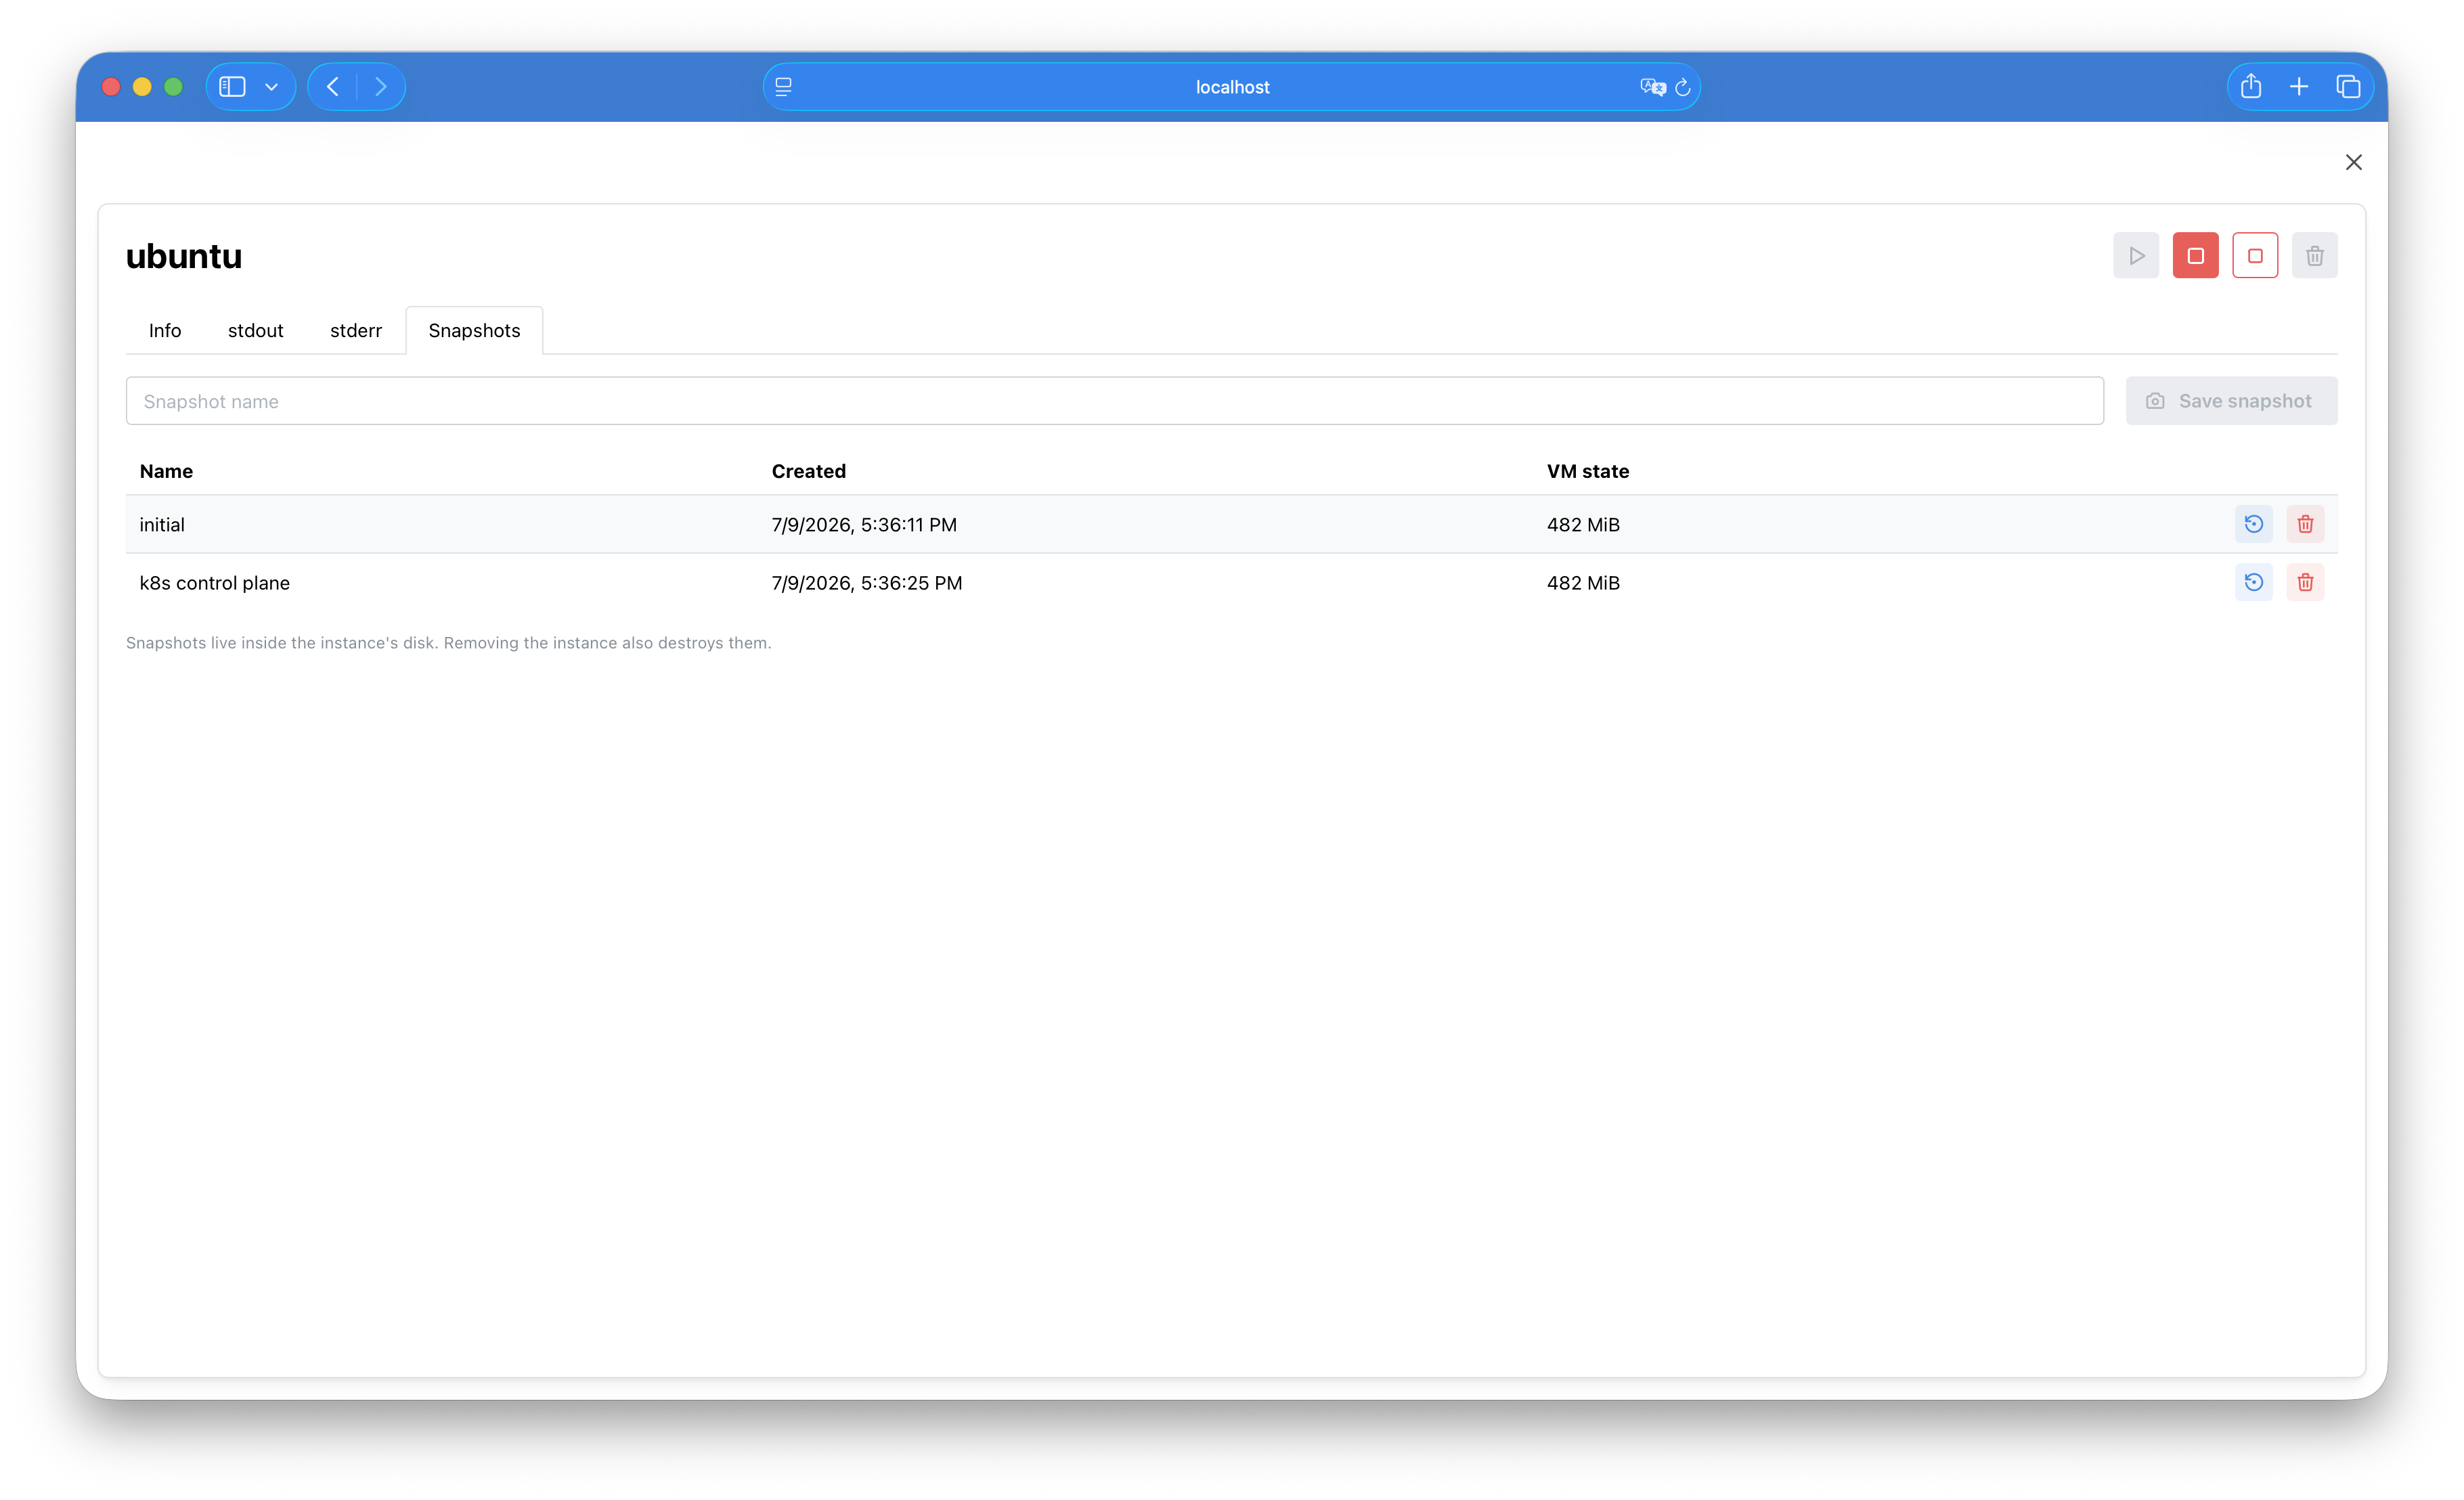This screenshot has height=1500, width=2464.
Task: Click the Name column header
Action: click(166, 471)
